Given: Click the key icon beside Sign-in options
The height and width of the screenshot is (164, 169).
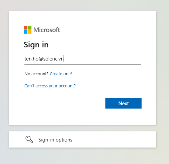Looking at the screenshot, I should pyautogui.click(x=29, y=139).
